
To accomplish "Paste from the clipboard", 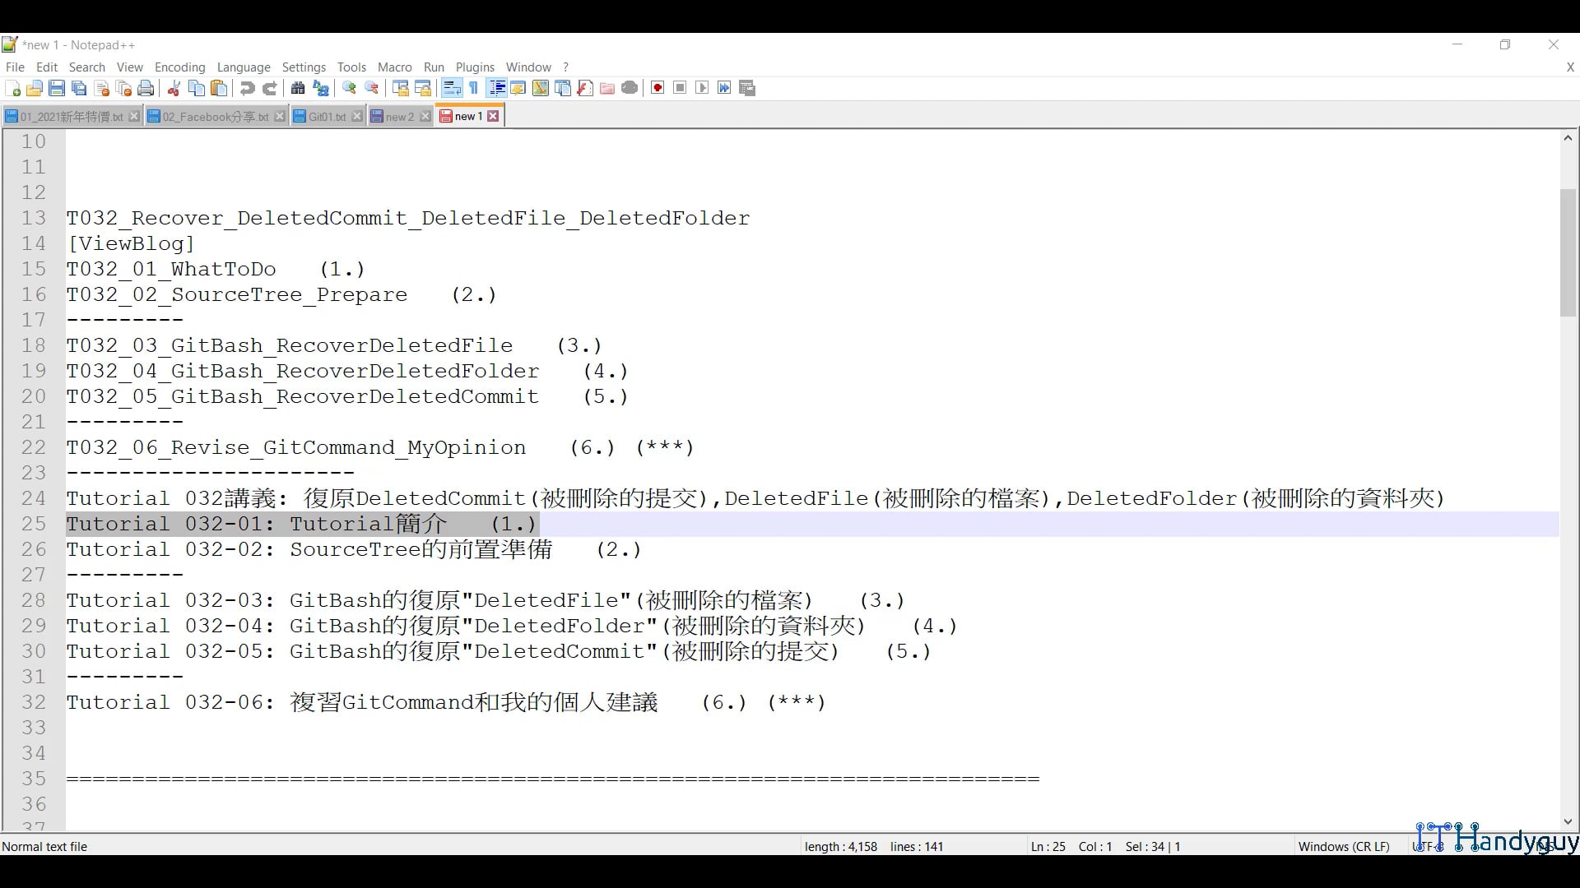I will tap(218, 88).
